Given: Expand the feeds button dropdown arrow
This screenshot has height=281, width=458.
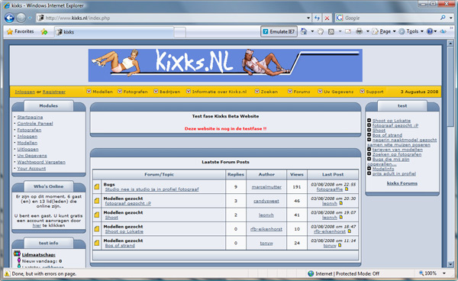Looking at the screenshot, I should click(340, 31).
